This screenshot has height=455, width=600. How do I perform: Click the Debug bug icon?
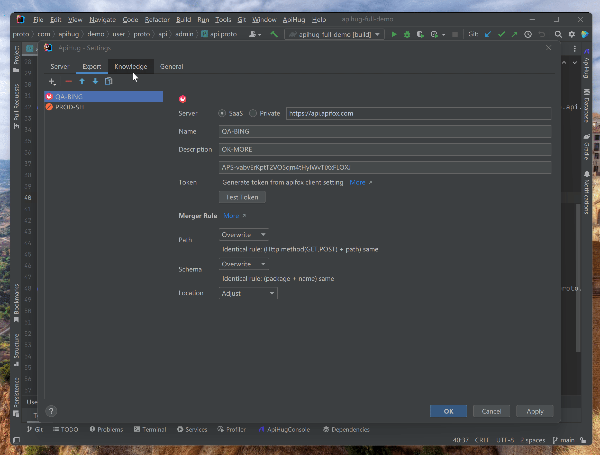click(x=407, y=34)
